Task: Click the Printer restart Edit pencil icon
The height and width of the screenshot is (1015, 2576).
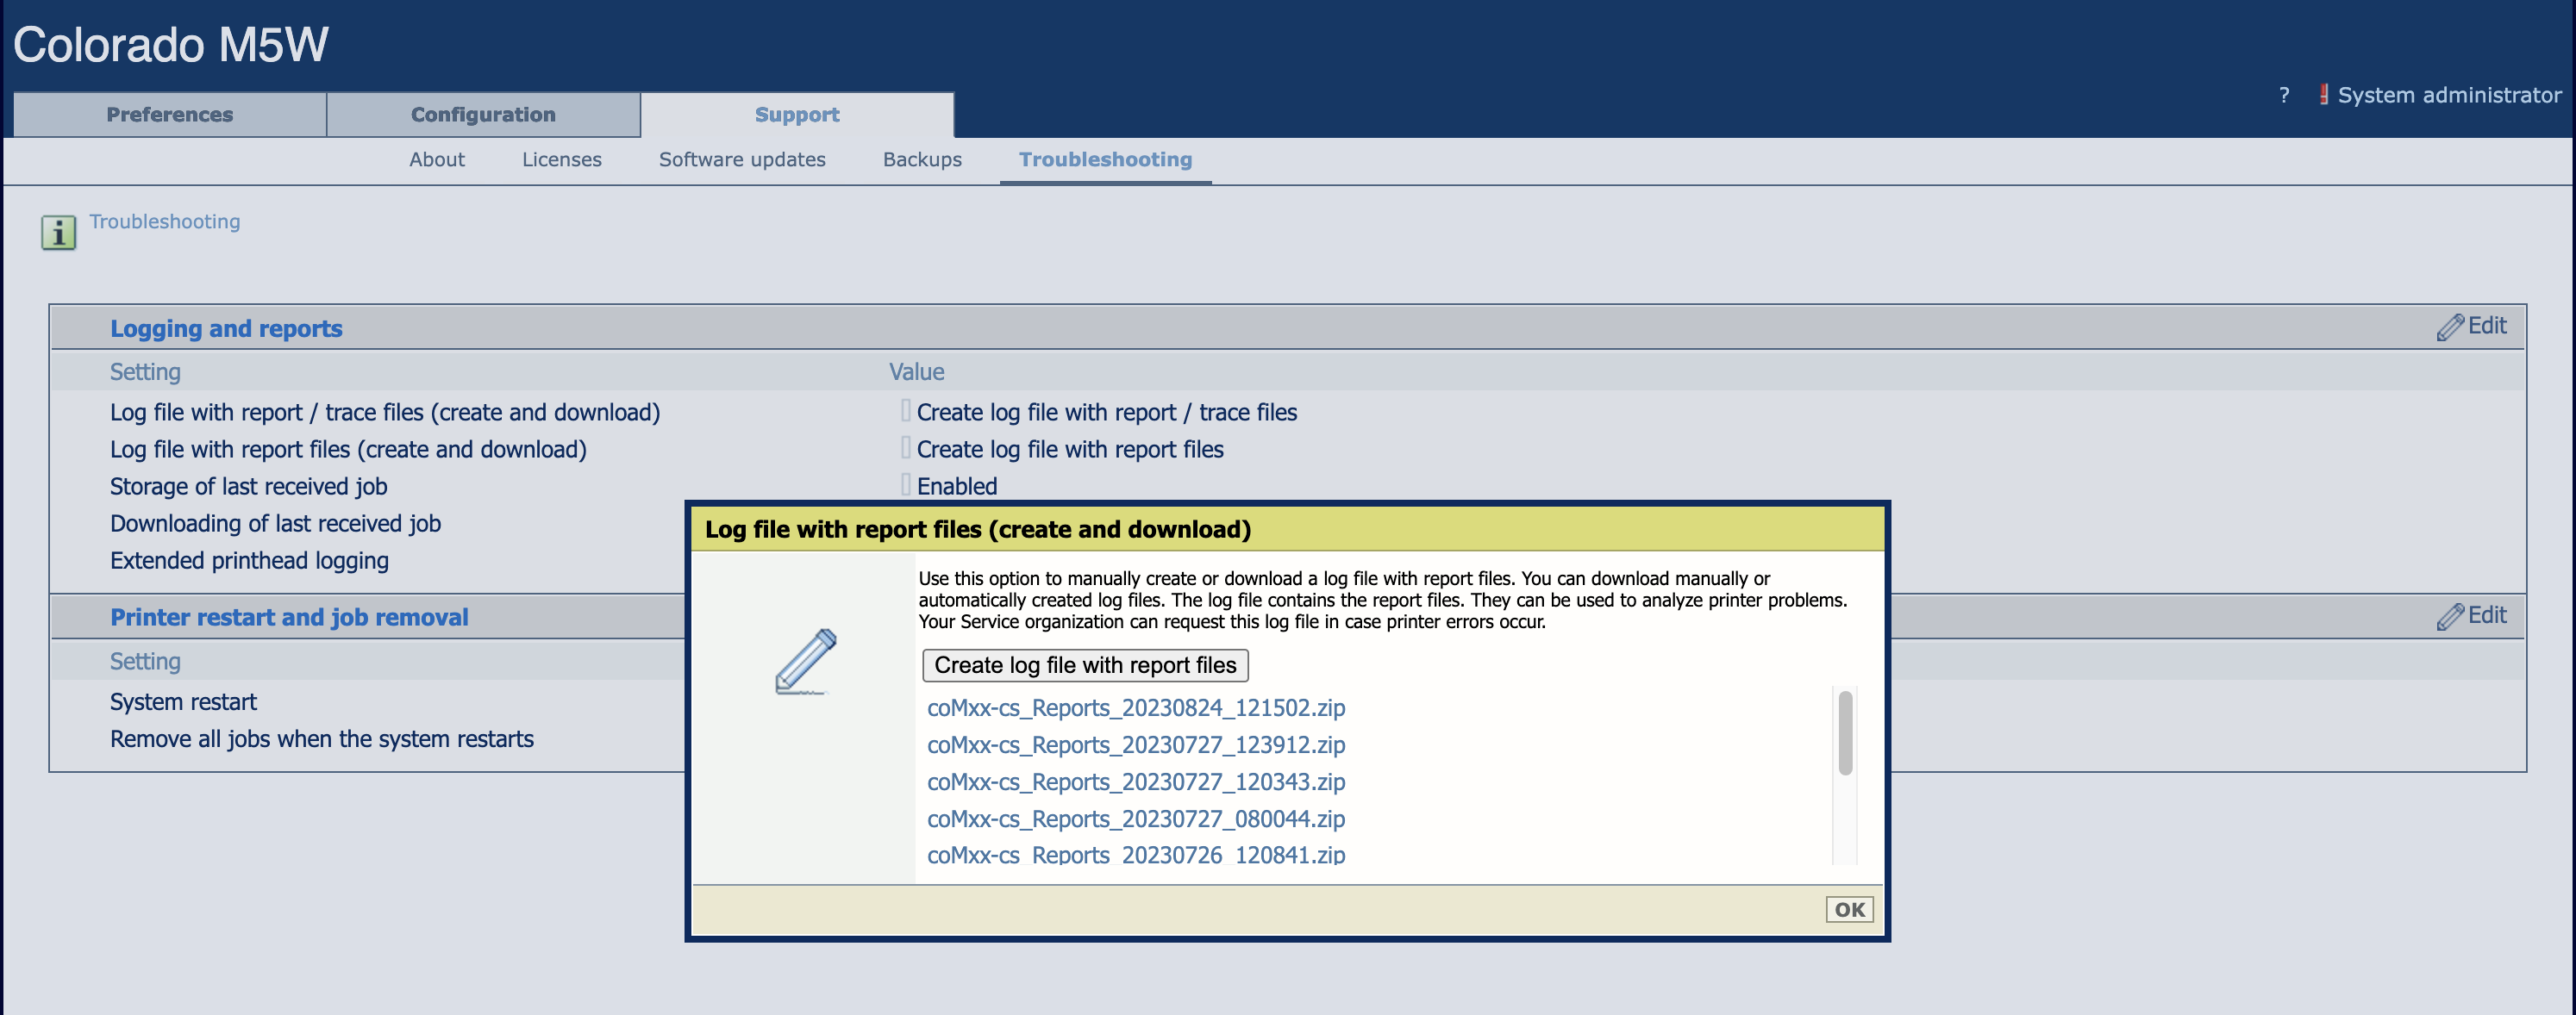Action: [2450, 618]
